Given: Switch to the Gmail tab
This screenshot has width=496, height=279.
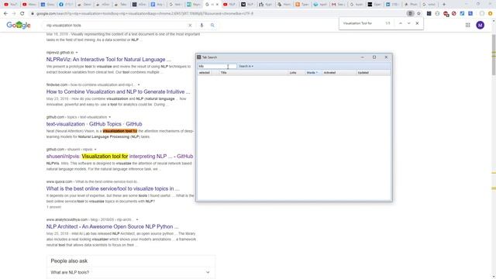Looking at the screenshot, I should 338,5.
